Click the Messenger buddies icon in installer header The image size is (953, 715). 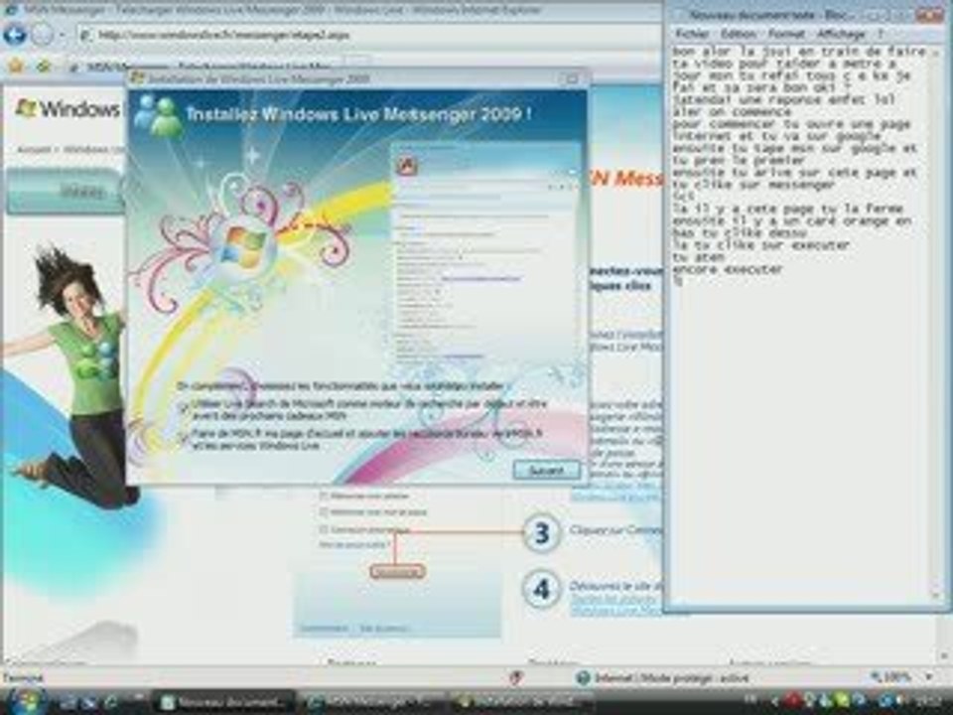click(x=158, y=115)
